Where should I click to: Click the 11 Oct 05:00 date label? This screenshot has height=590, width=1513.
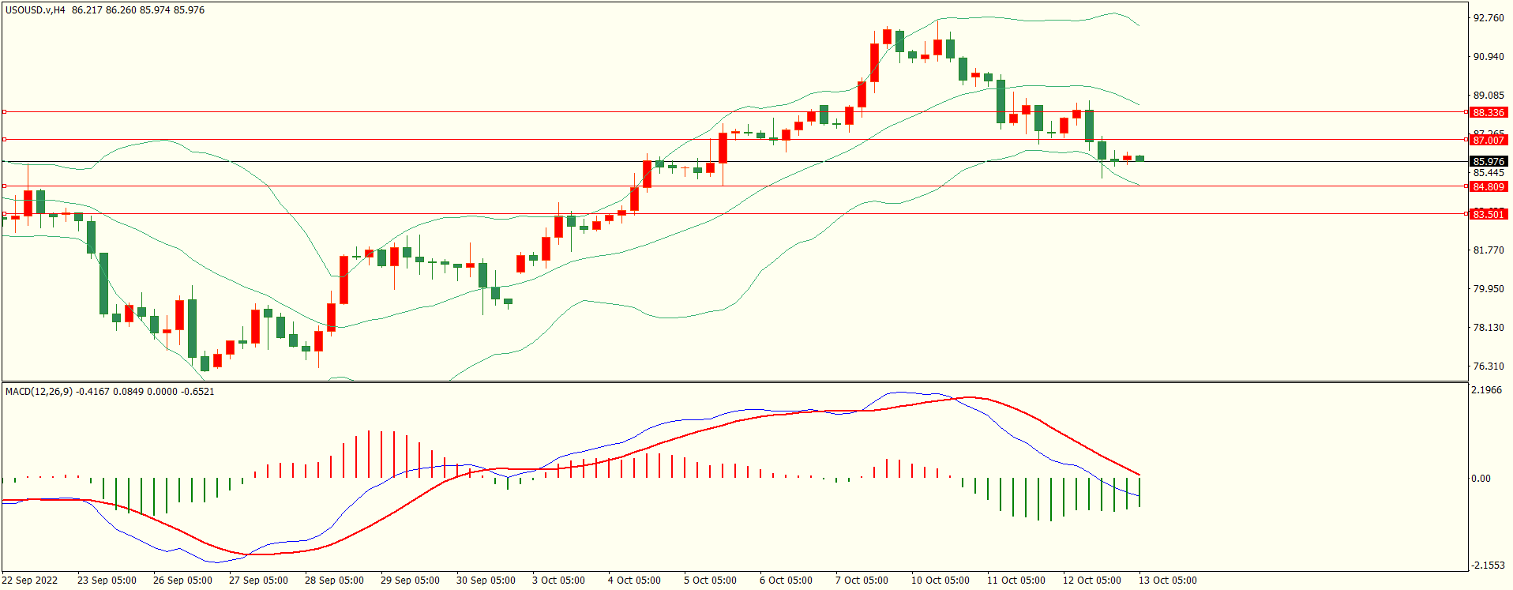[x=1016, y=580]
